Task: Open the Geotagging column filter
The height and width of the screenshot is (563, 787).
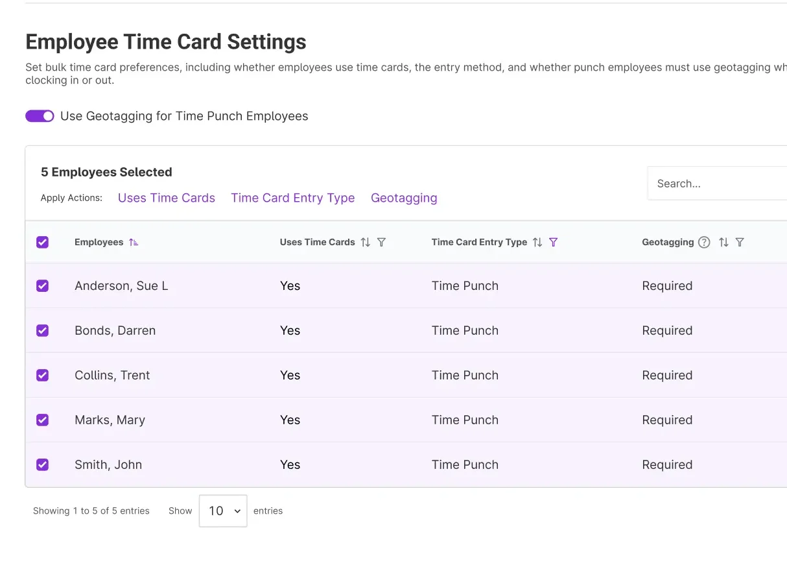Action: tap(740, 242)
